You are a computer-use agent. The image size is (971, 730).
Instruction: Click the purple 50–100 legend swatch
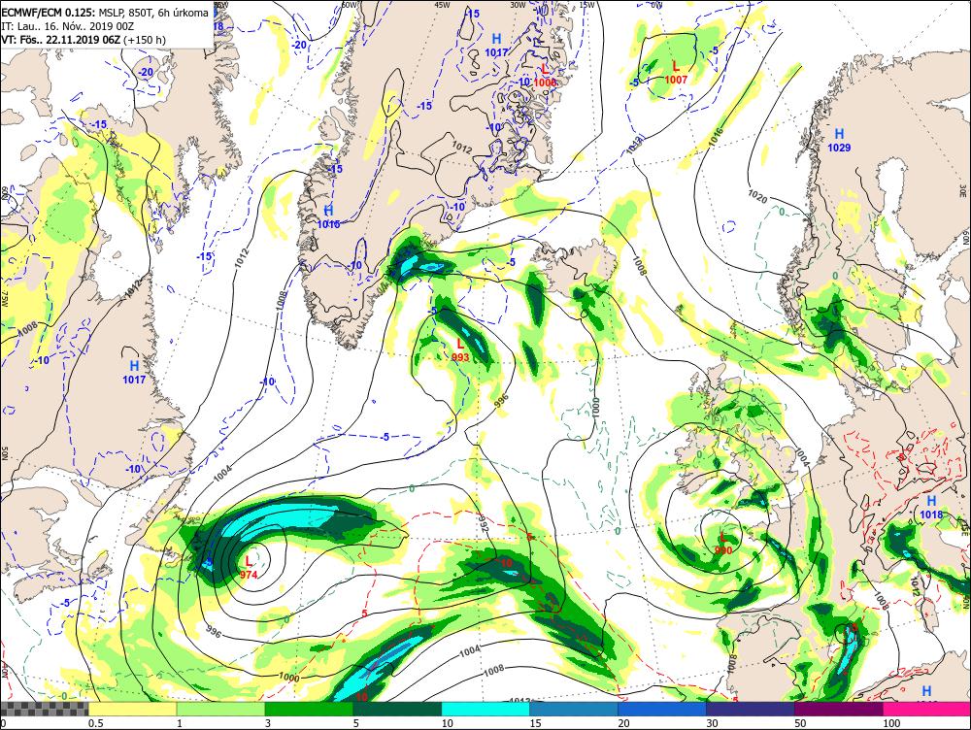(x=839, y=709)
